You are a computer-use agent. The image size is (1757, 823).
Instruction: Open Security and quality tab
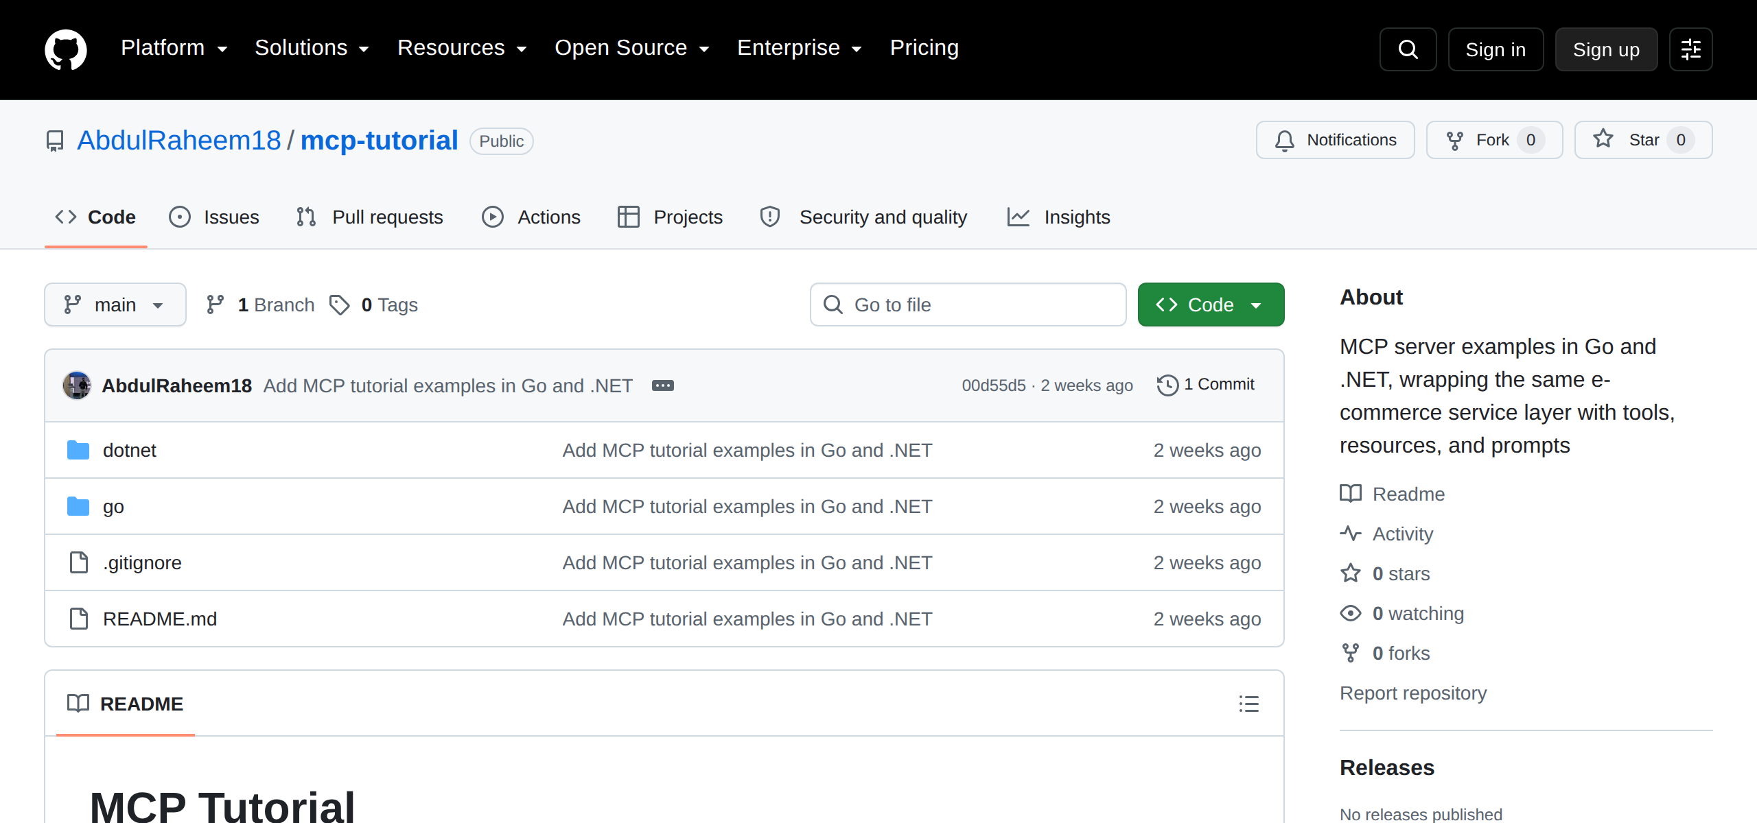(863, 217)
